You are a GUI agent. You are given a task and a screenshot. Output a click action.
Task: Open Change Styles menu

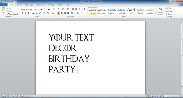[161, 11]
